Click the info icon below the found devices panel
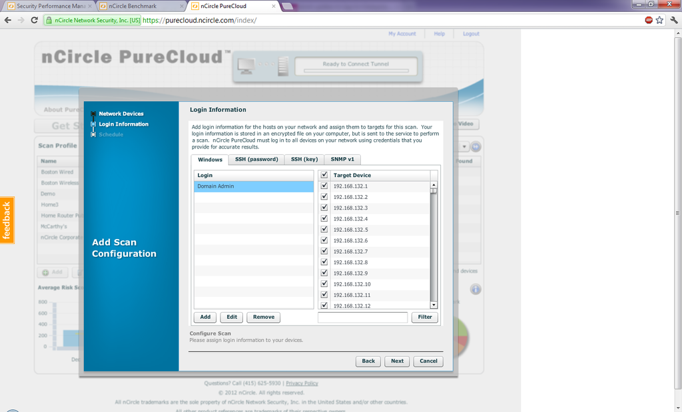 click(x=475, y=289)
